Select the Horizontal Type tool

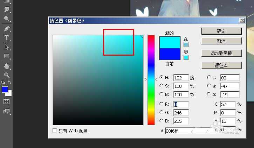6,38
